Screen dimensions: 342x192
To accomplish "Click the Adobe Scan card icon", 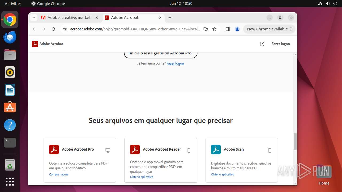I will [216, 149].
